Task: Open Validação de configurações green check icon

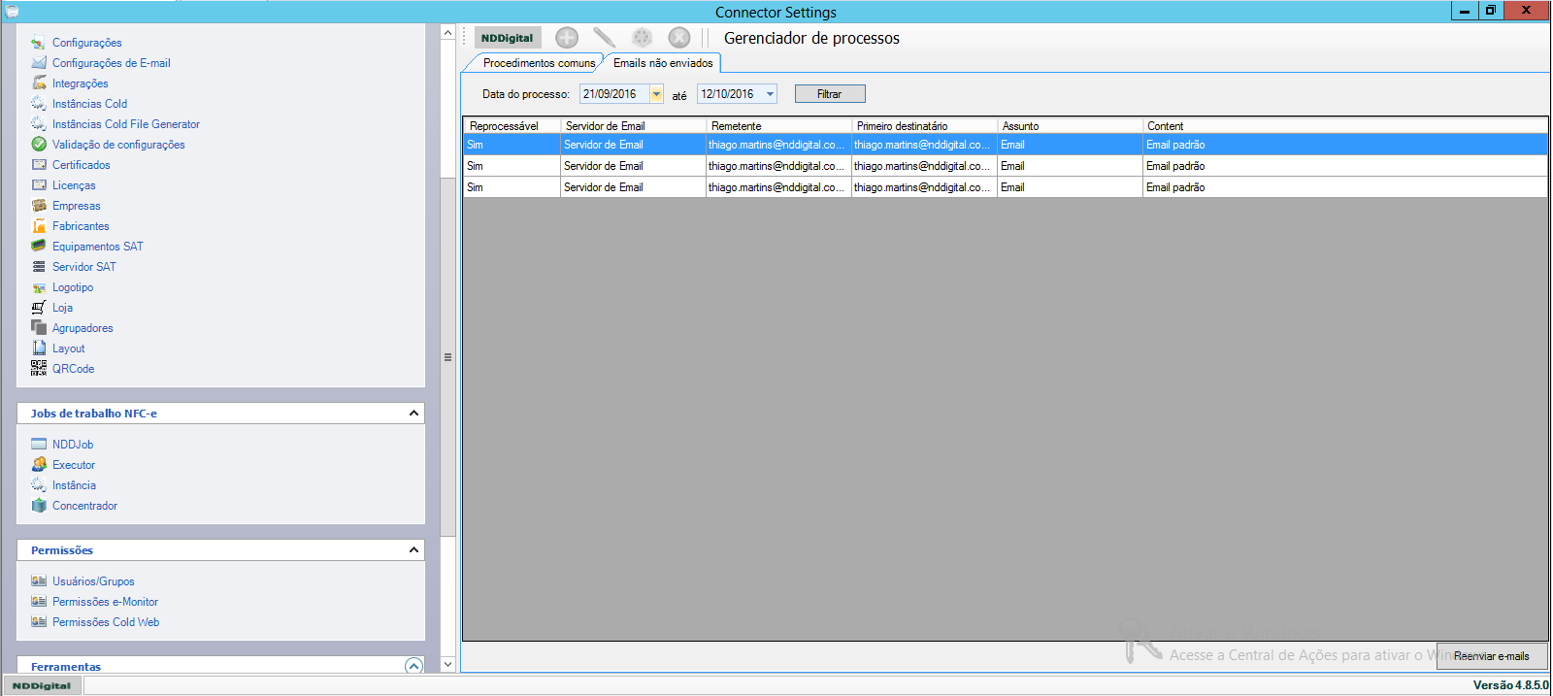Action: tap(39, 145)
